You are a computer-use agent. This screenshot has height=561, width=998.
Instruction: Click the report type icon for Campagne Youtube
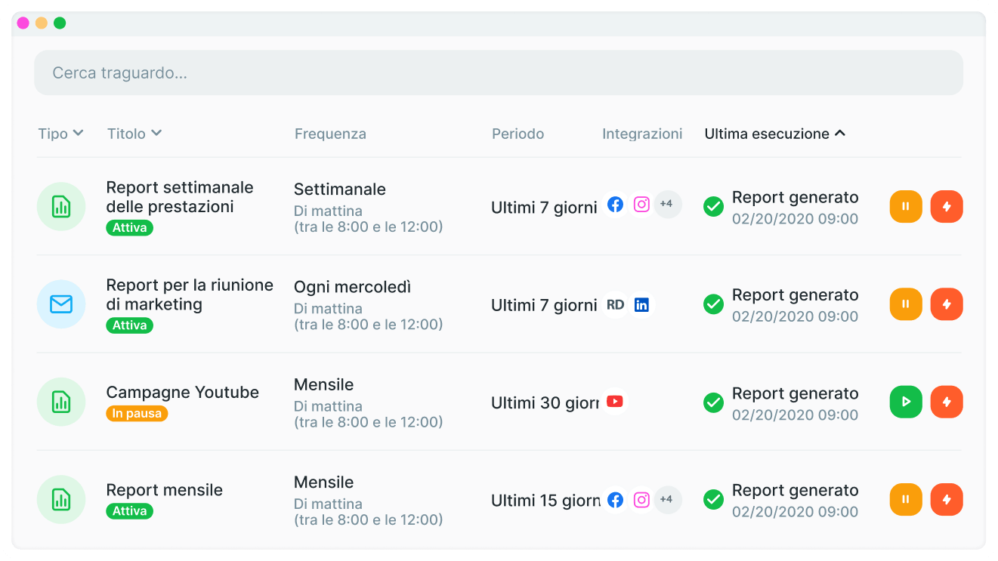pyautogui.click(x=61, y=402)
